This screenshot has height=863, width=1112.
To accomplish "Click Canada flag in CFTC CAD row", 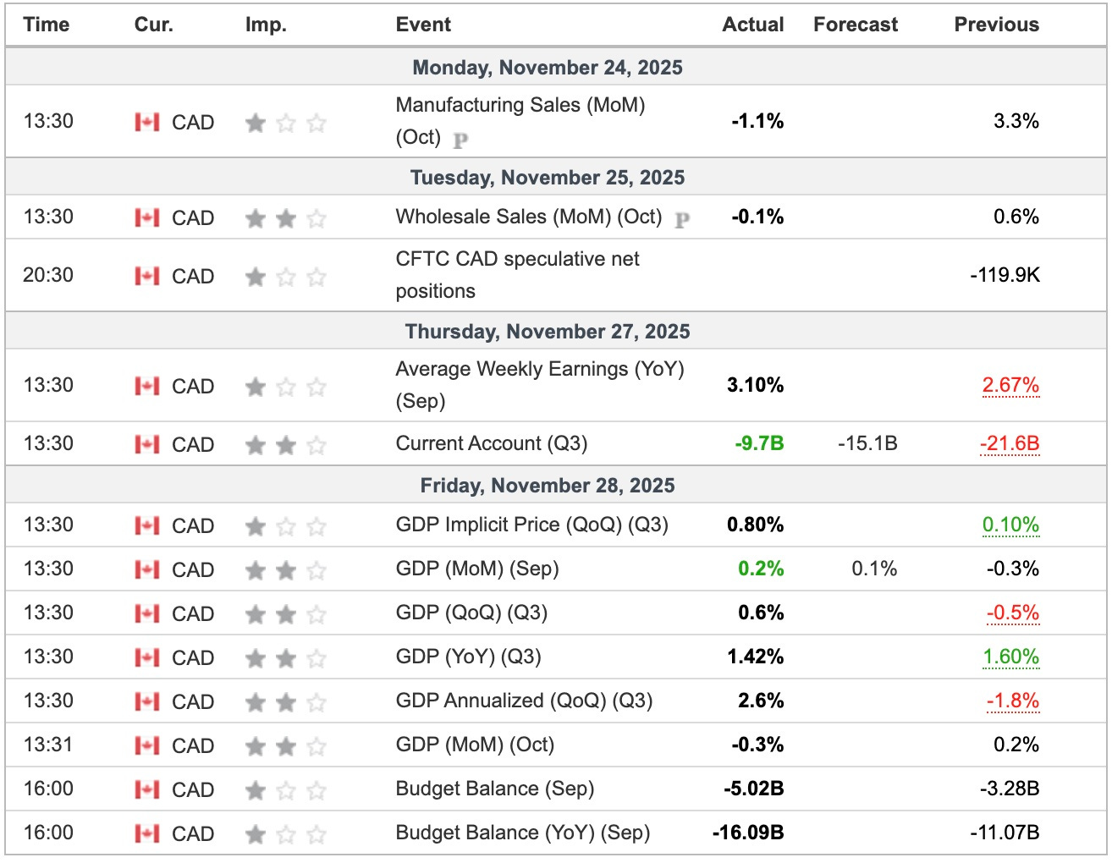I will (147, 277).
